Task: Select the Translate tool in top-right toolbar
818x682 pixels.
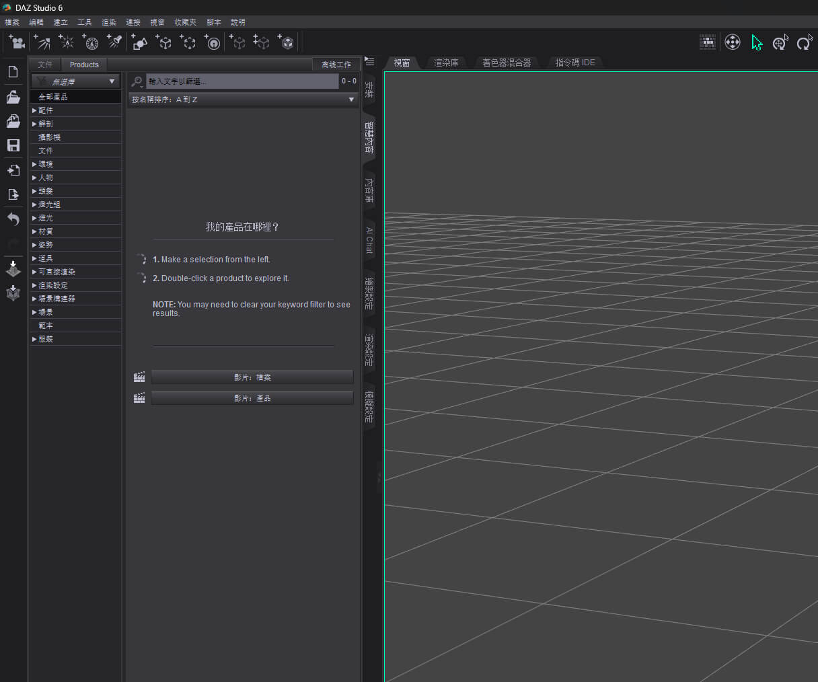Action: [x=780, y=42]
